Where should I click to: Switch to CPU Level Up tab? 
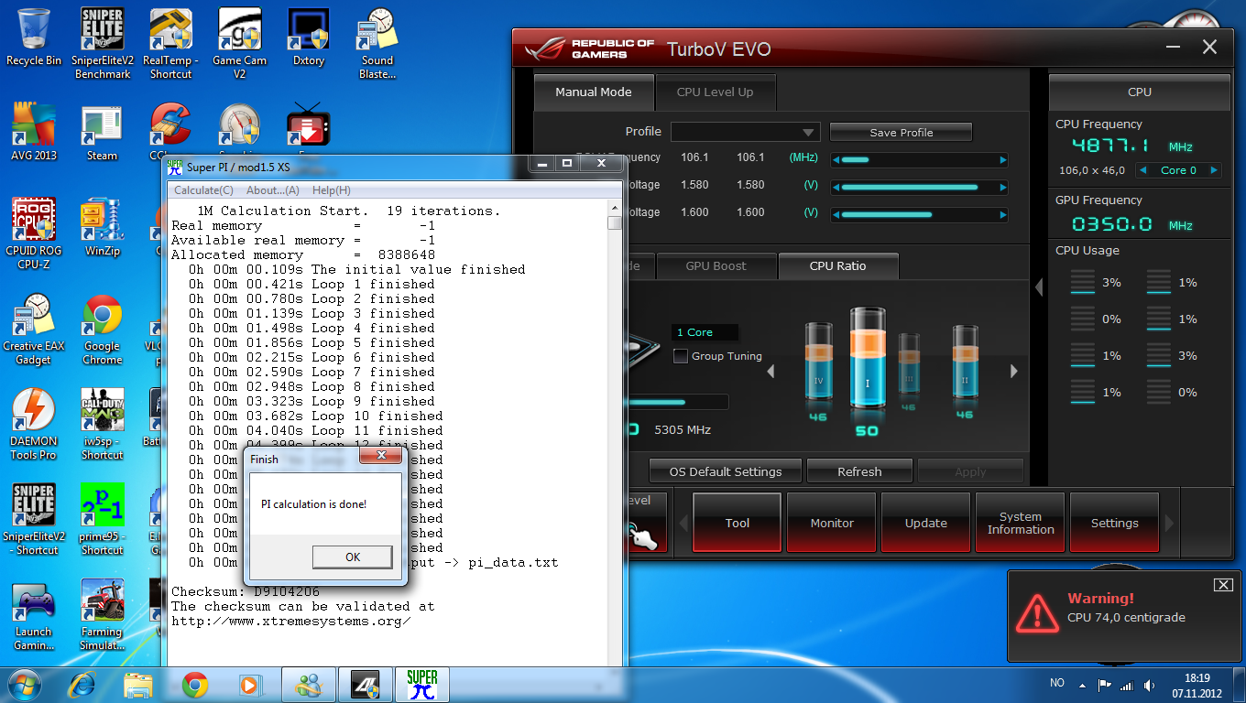tap(716, 92)
